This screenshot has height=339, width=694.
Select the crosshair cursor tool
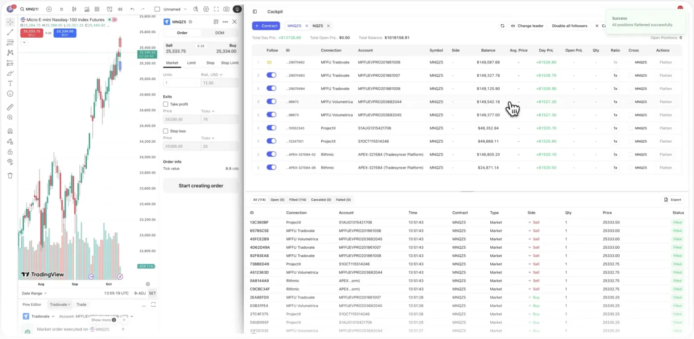click(x=10, y=22)
